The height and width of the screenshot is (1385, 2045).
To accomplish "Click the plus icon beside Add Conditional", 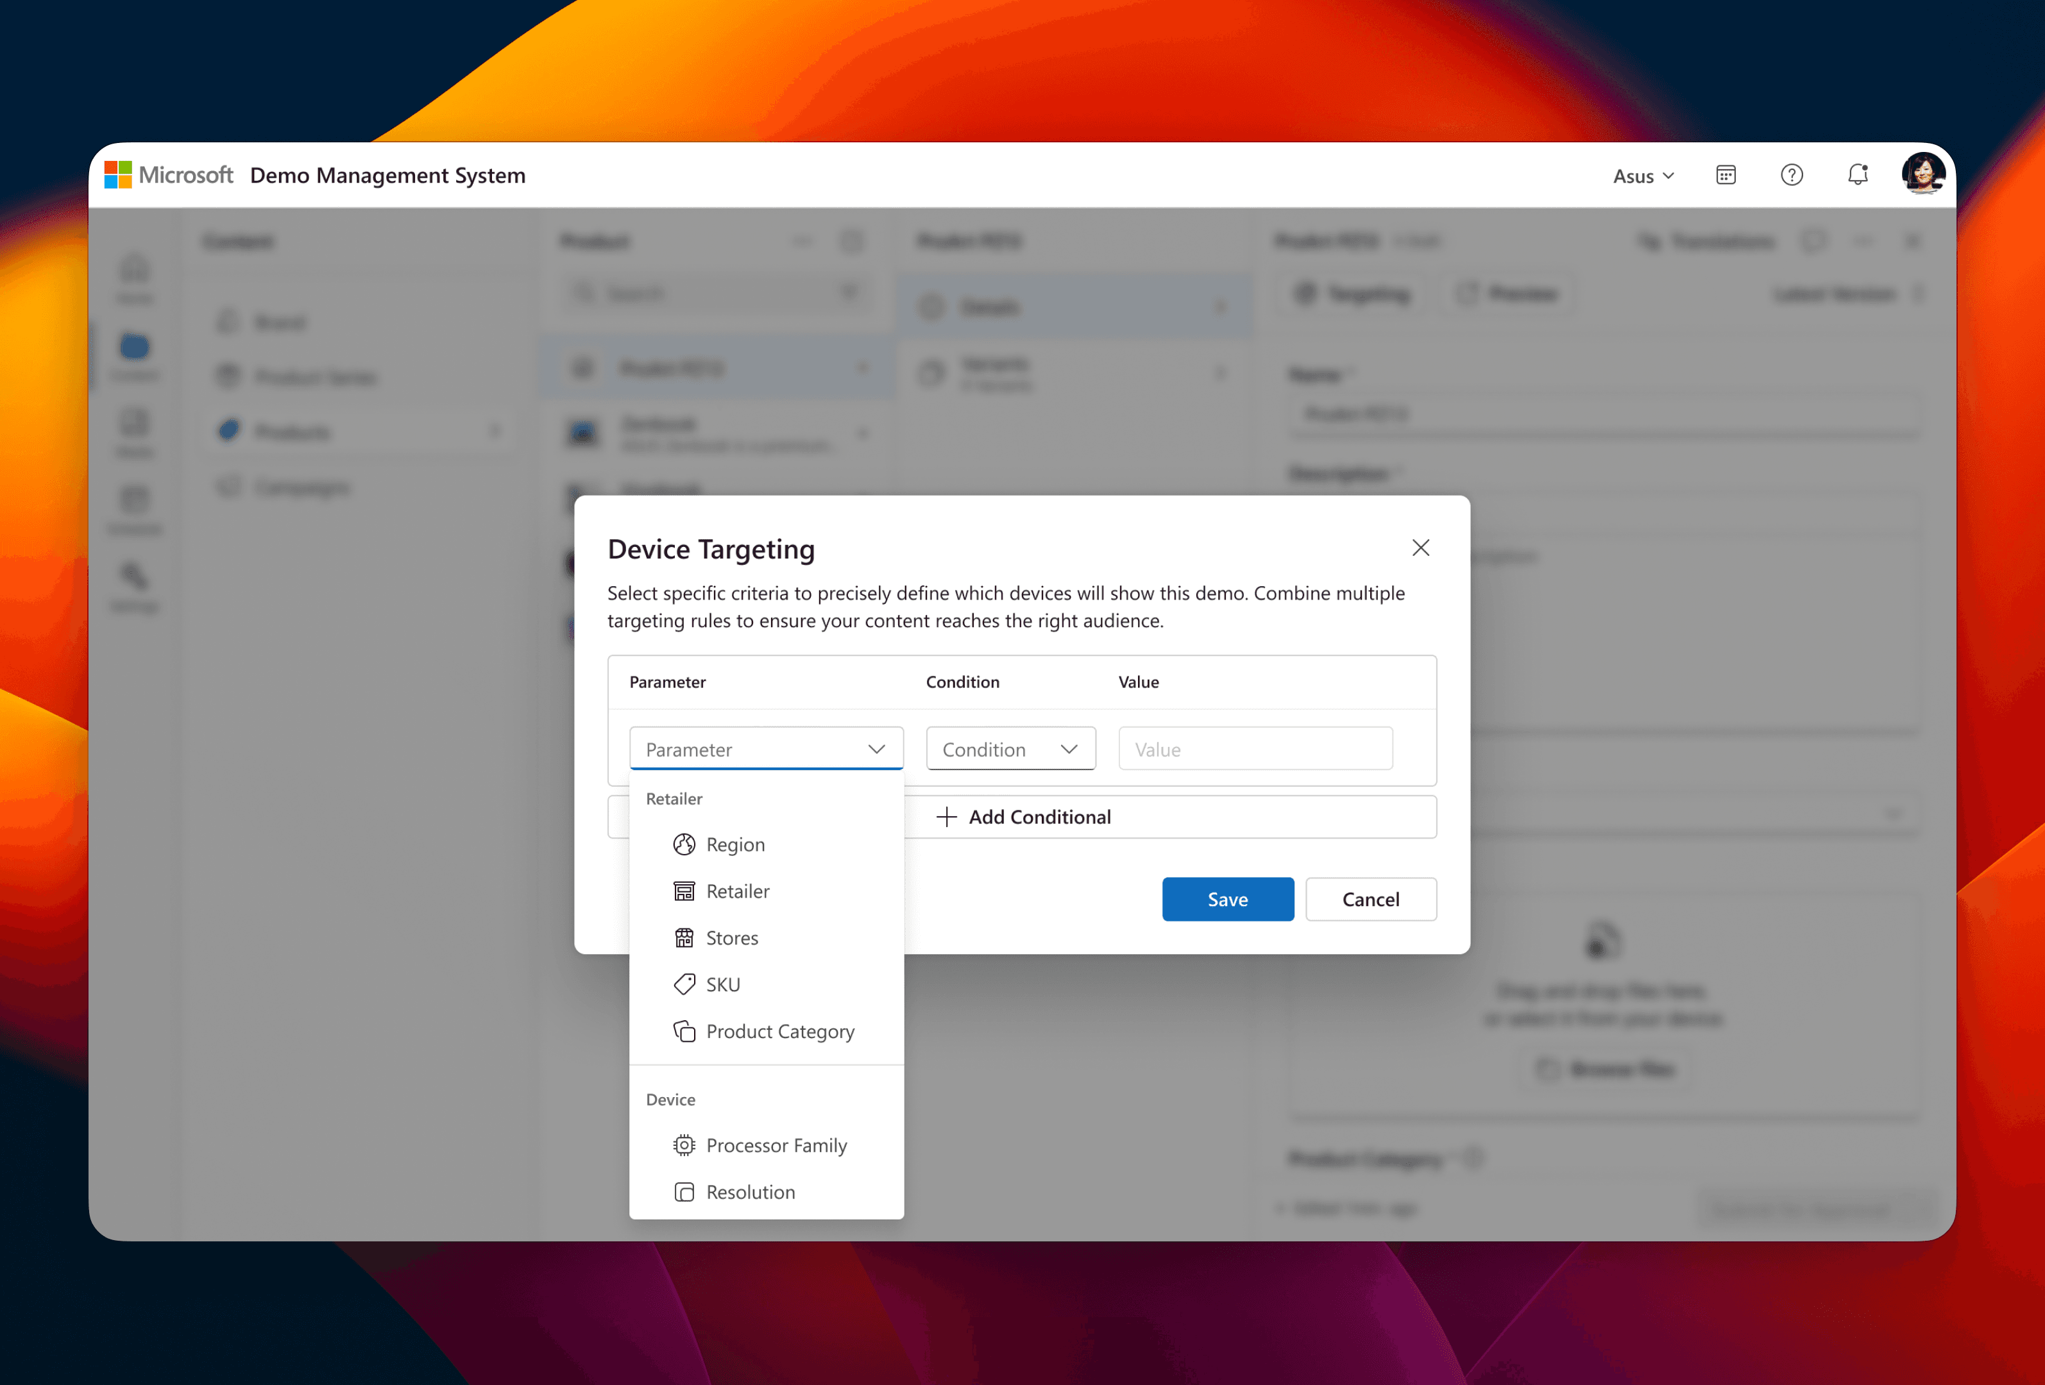I will click(947, 817).
